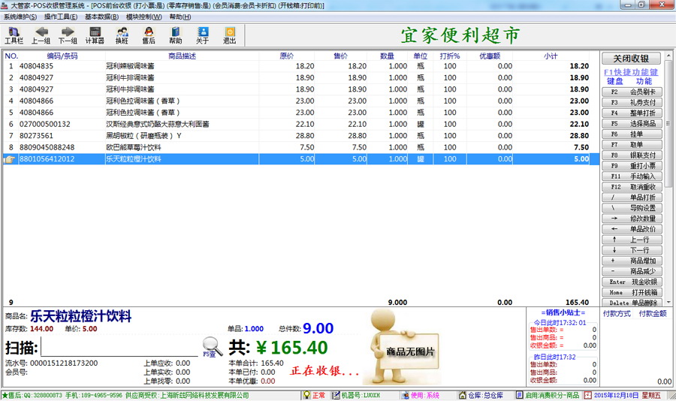Click F5 选择商品 button
This screenshot has width=676, height=401.
[632, 123]
